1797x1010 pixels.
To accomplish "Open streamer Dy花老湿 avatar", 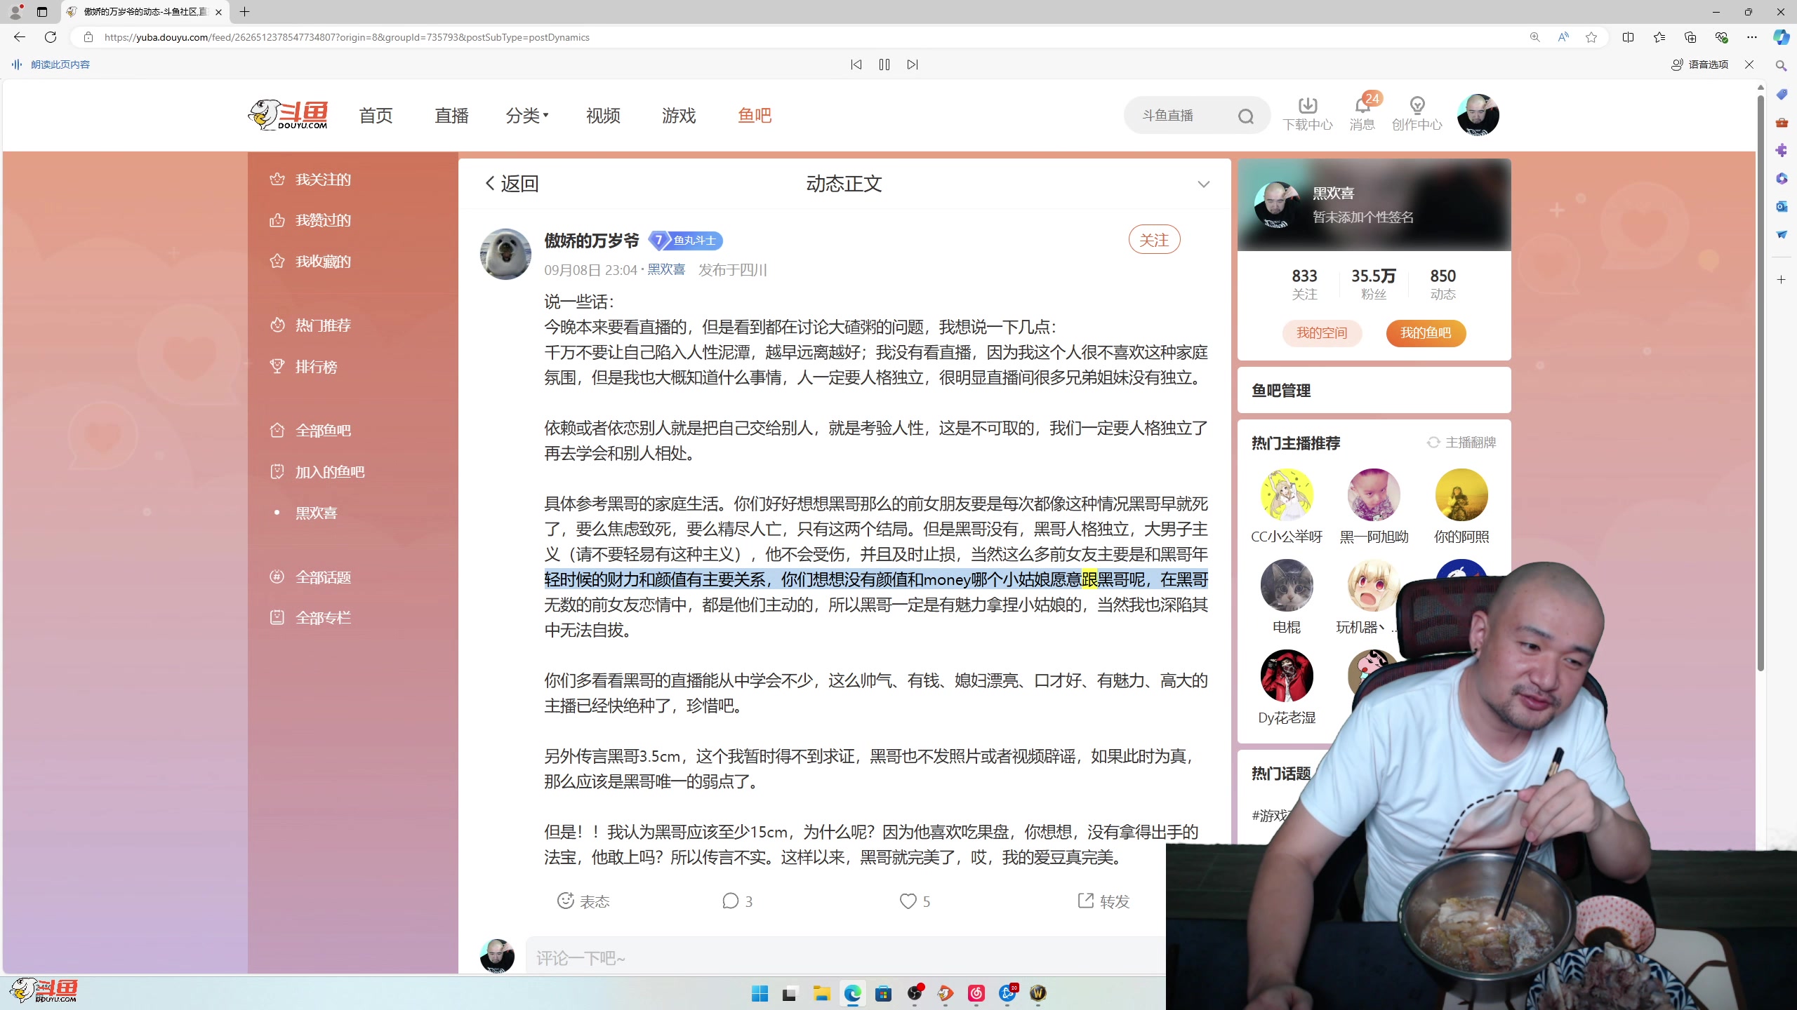I will (1287, 676).
